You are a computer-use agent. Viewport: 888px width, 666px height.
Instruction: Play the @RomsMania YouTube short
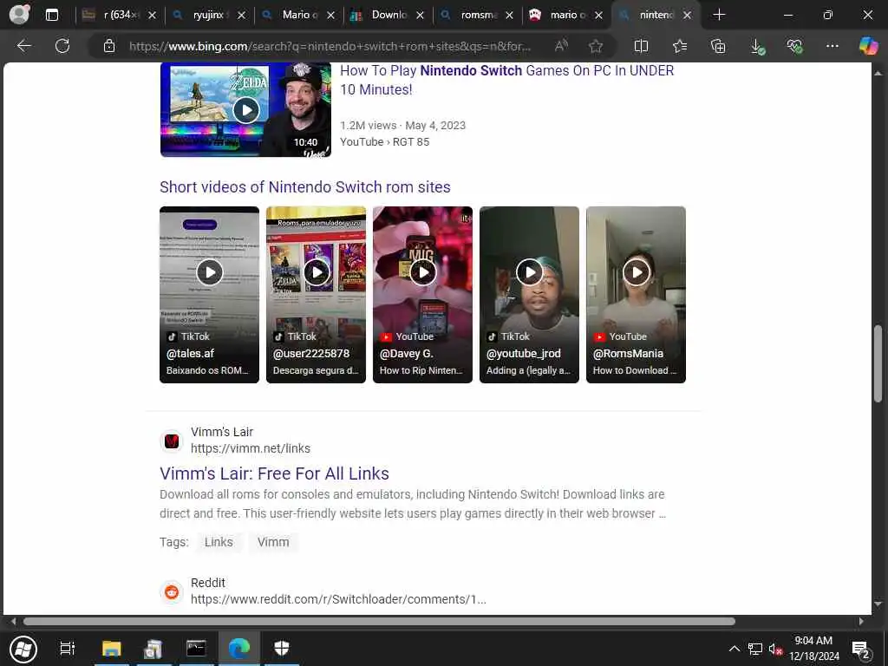click(x=636, y=295)
